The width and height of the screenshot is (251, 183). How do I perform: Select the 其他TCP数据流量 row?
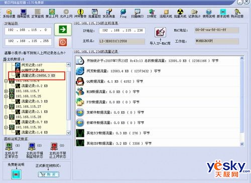coord(158,133)
